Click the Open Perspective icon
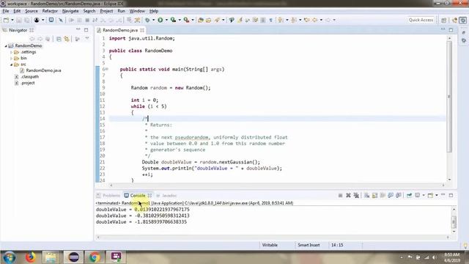Image resolution: width=469 pixels, height=264 pixels. (x=444, y=20)
